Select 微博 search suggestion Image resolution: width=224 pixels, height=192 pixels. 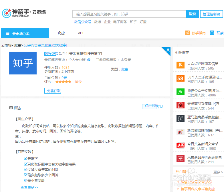click(x=98, y=22)
